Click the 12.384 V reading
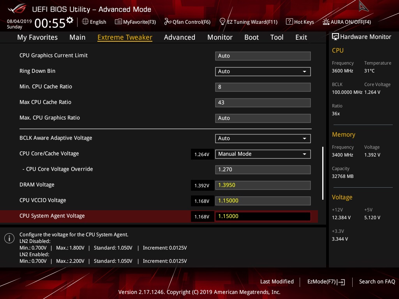 [341, 217]
